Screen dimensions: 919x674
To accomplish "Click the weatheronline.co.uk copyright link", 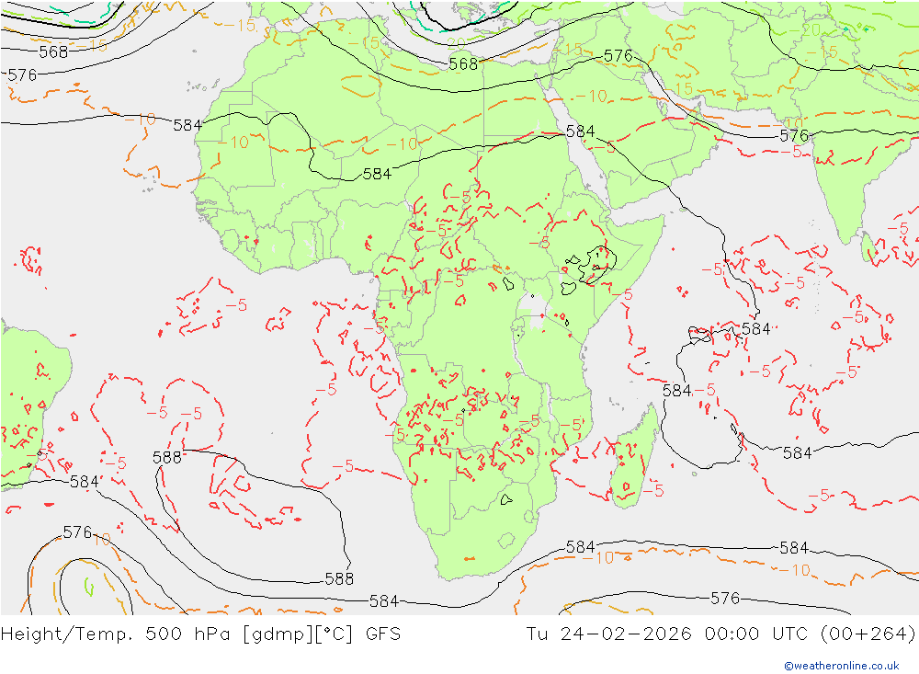I will click(x=842, y=666).
